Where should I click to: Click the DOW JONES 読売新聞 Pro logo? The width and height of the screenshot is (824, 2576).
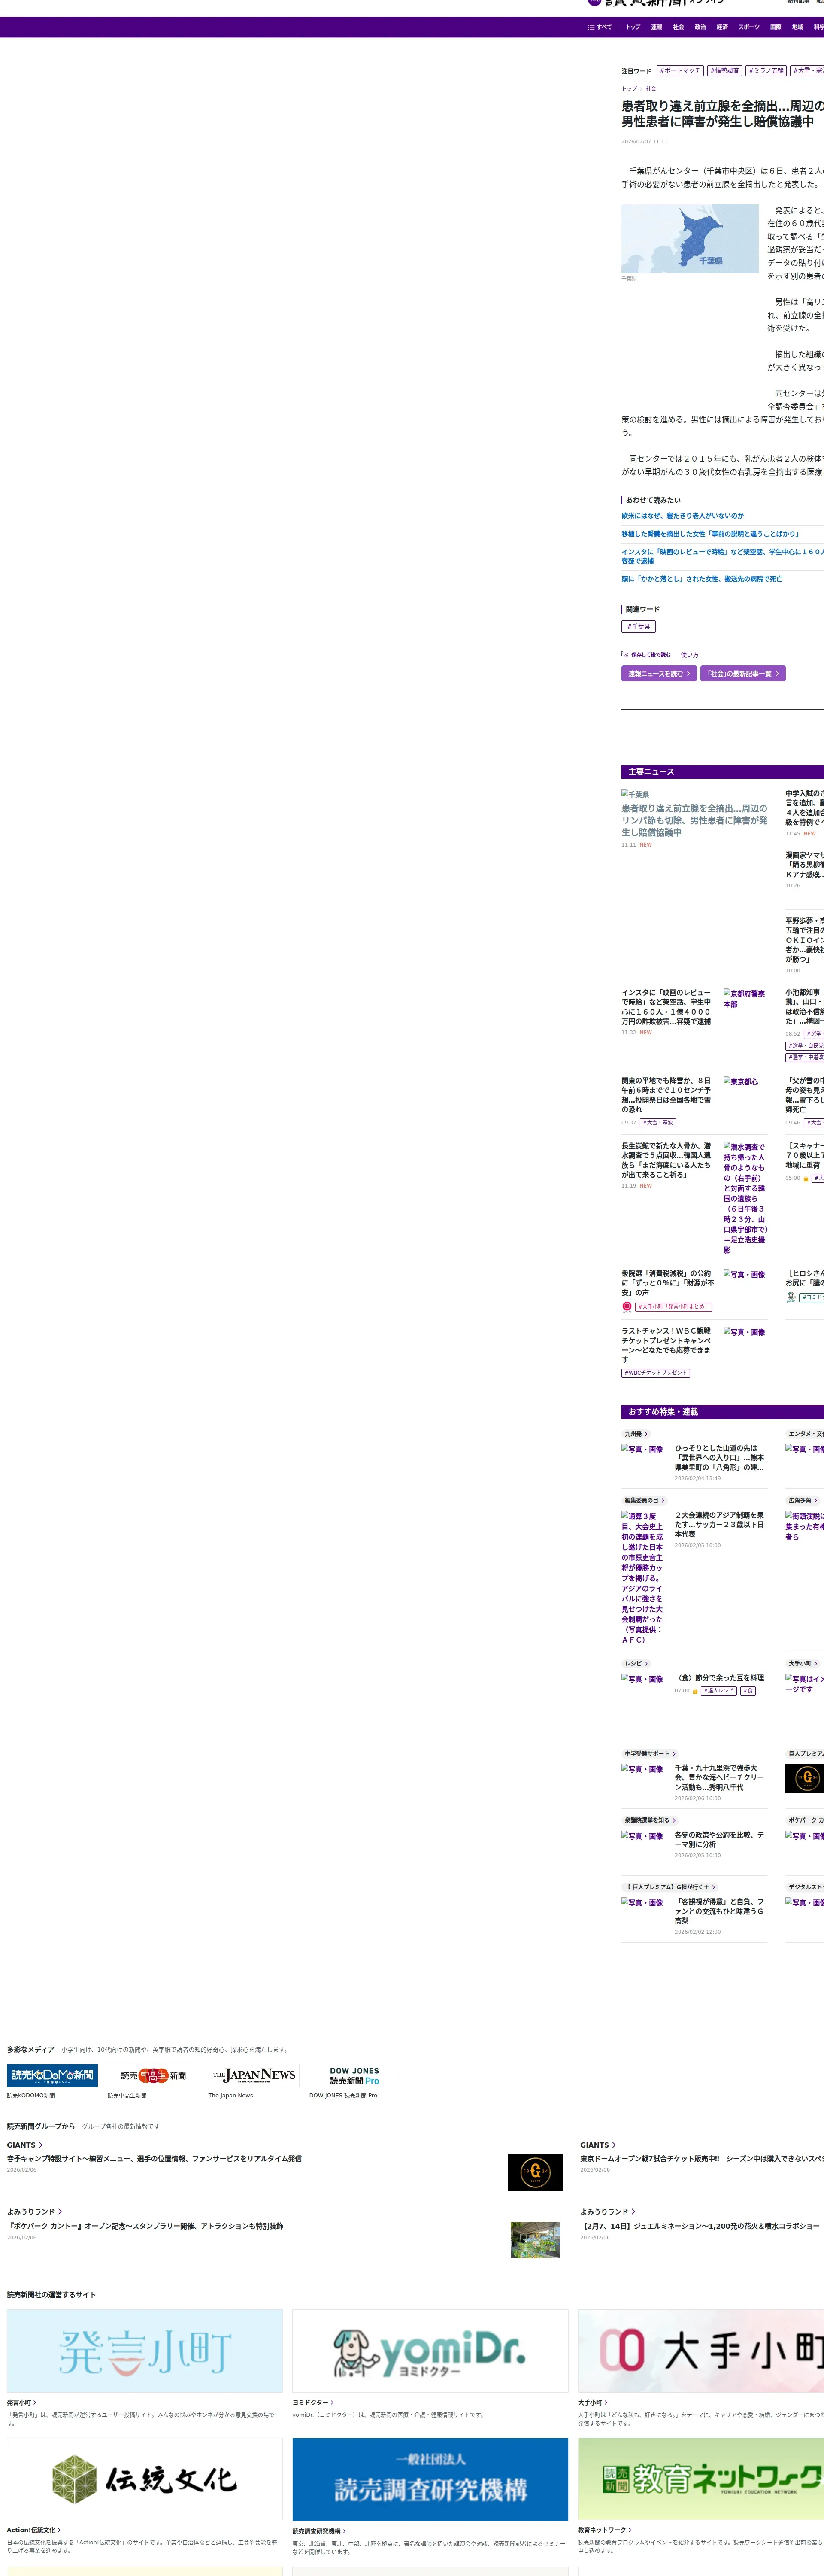pos(354,2075)
